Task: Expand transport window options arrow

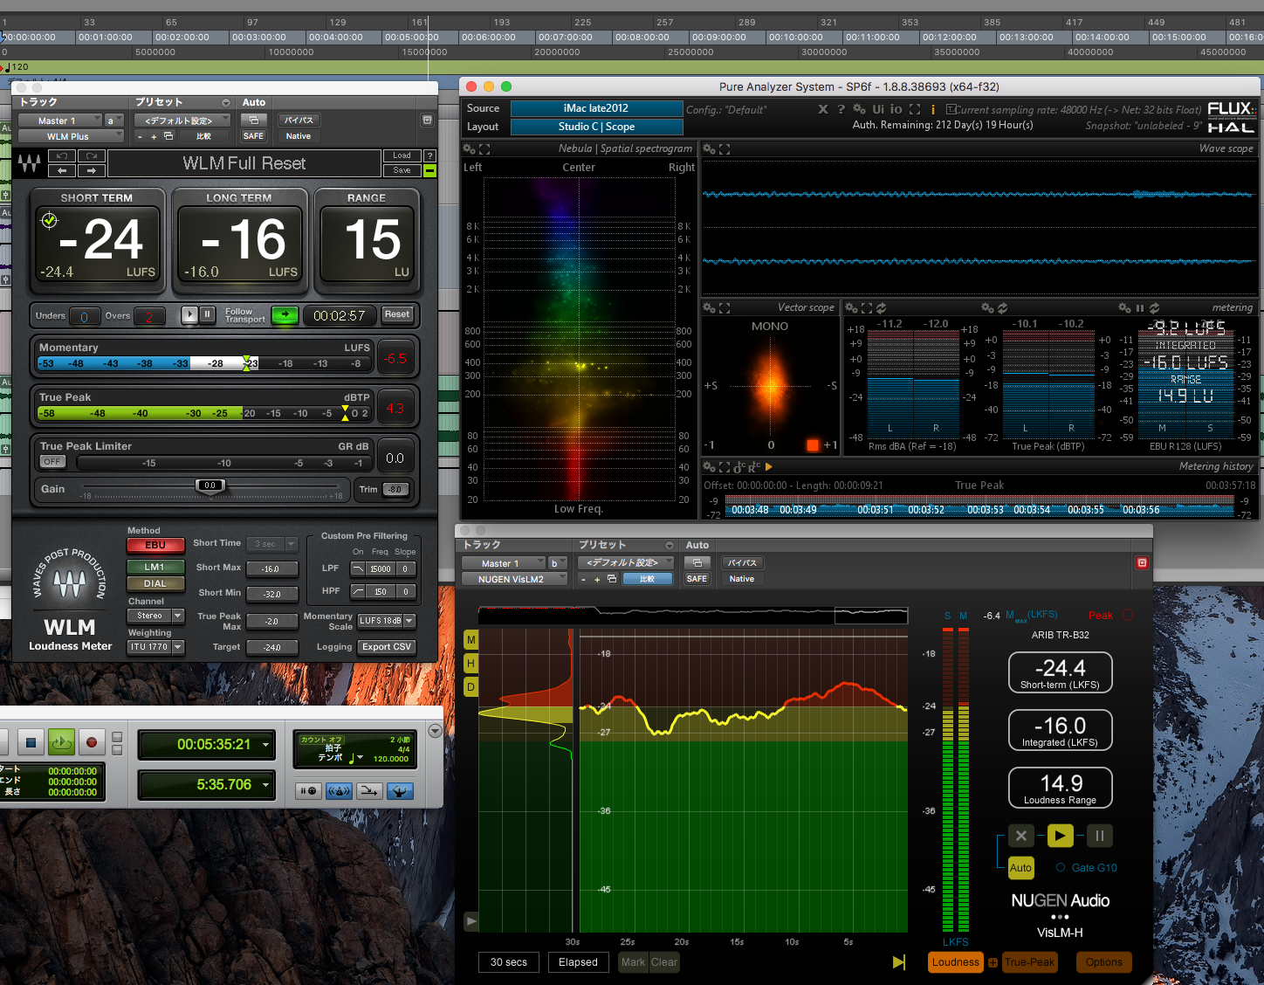Action: [436, 731]
